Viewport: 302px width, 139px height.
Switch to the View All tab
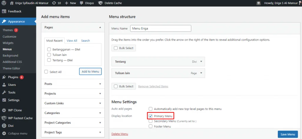coord(72,41)
